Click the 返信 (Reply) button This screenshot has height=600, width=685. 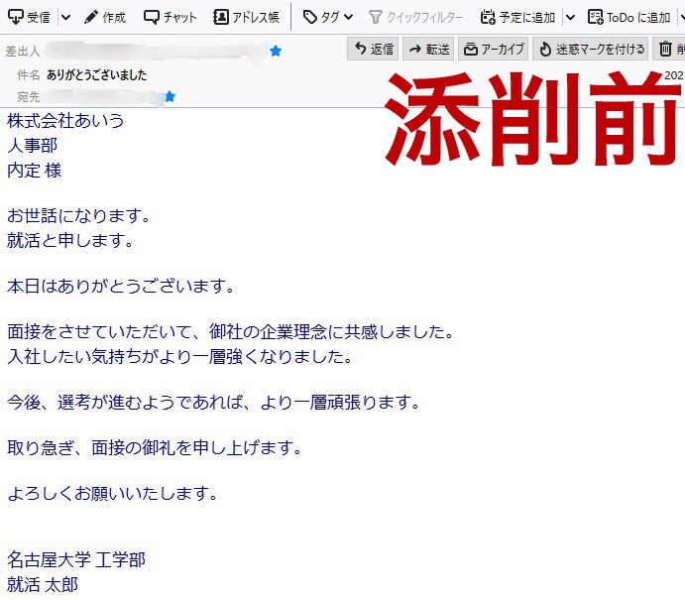(373, 49)
